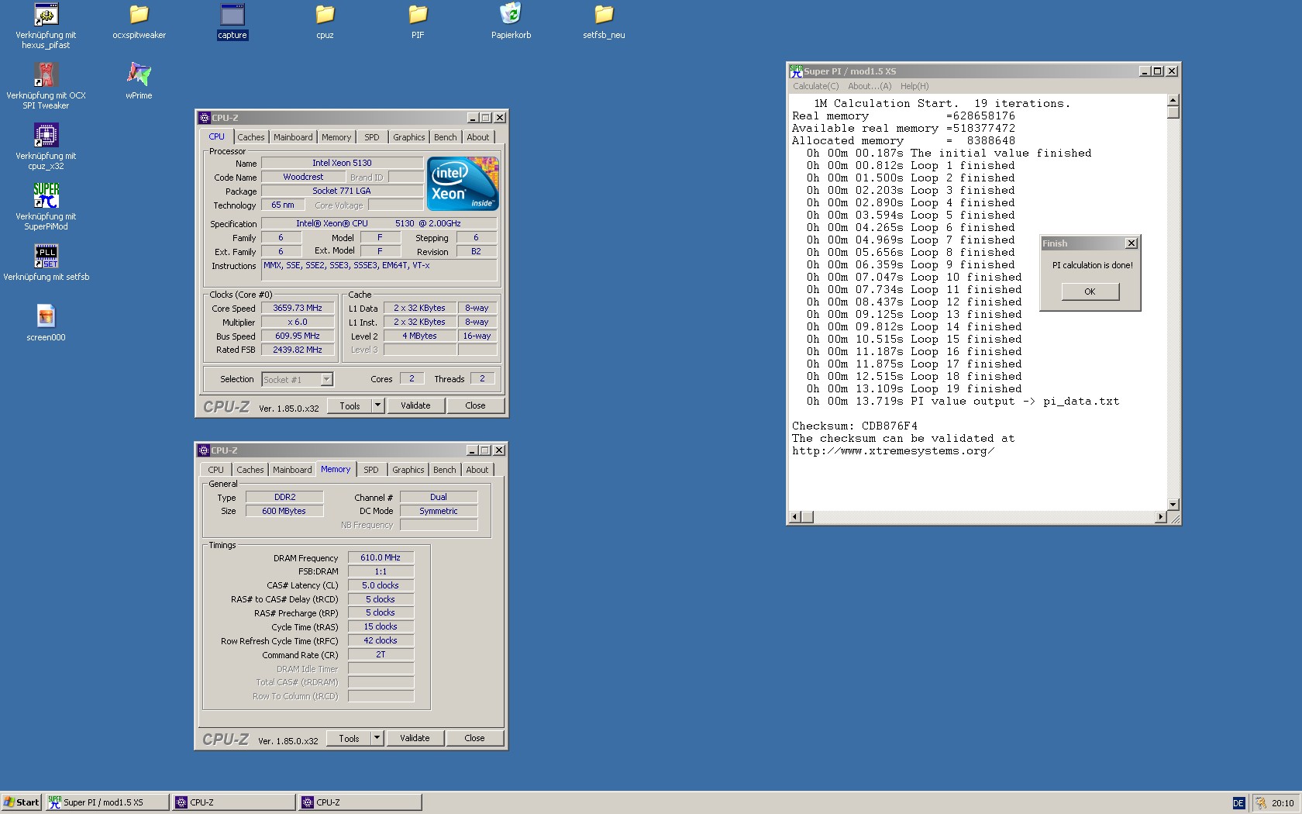Open SPD tab in top CPU-Z window
This screenshot has height=814, width=1302.
(x=372, y=137)
